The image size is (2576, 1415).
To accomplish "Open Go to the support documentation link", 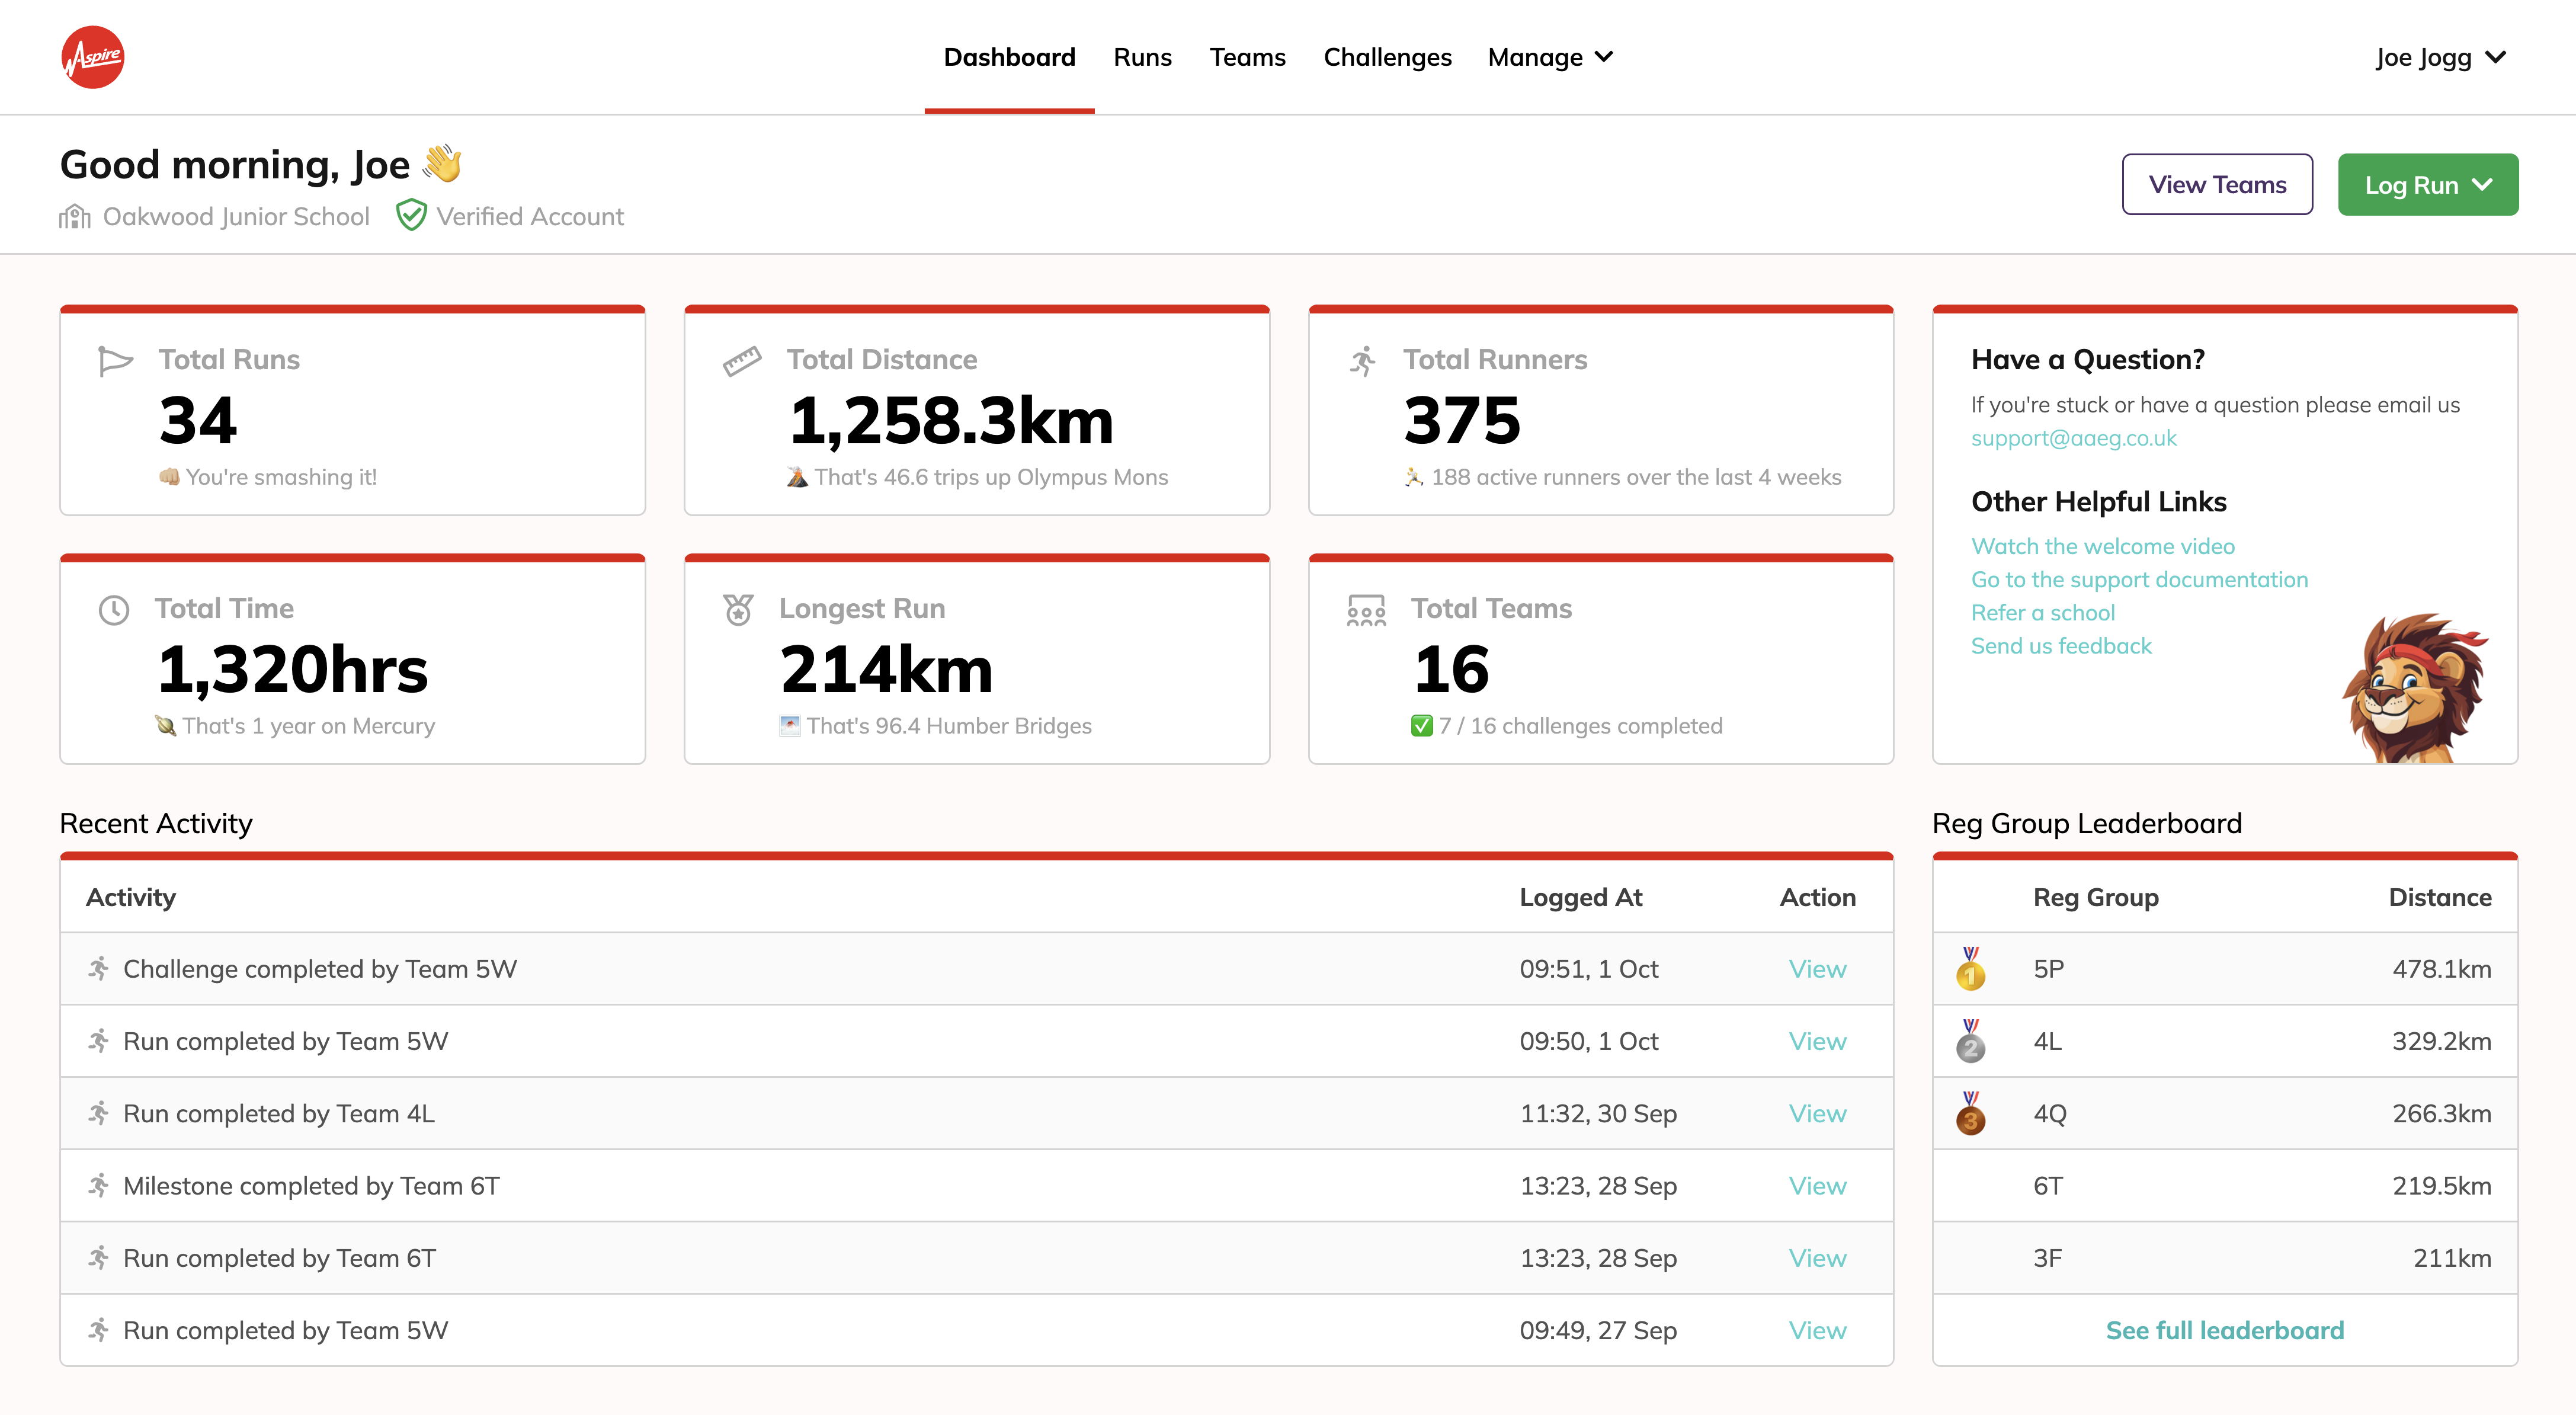I will [2139, 579].
